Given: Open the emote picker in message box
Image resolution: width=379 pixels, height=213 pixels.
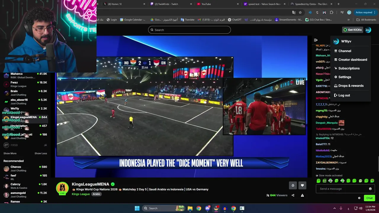Looking at the screenshot, I should (x=370, y=189).
